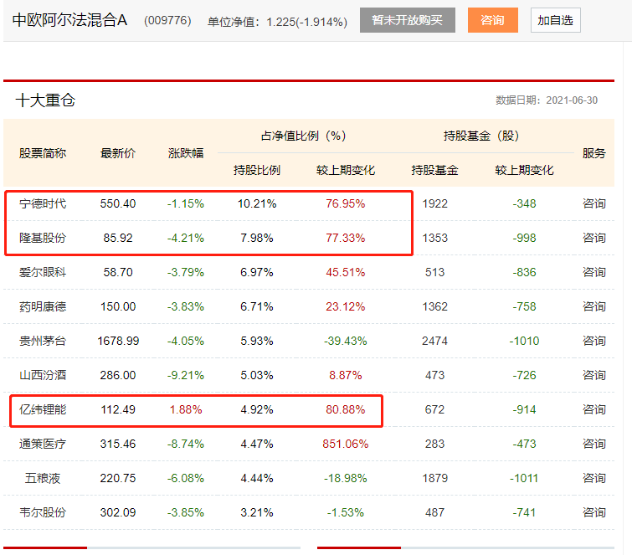Click price 550.40 for 宁德时代
The image size is (632, 555).
(118, 203)
